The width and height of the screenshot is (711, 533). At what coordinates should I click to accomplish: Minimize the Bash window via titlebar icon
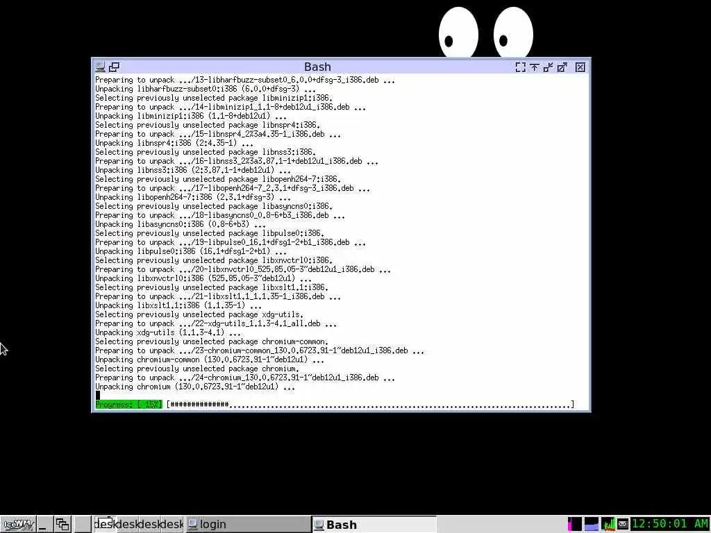point(549,67)
